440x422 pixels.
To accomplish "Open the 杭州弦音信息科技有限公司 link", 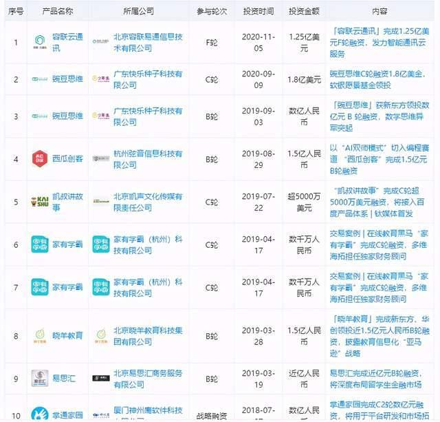I will click(x=148, y=159).
